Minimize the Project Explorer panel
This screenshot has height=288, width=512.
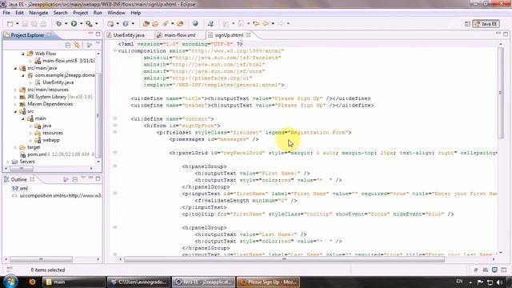[x=90, y=34]
